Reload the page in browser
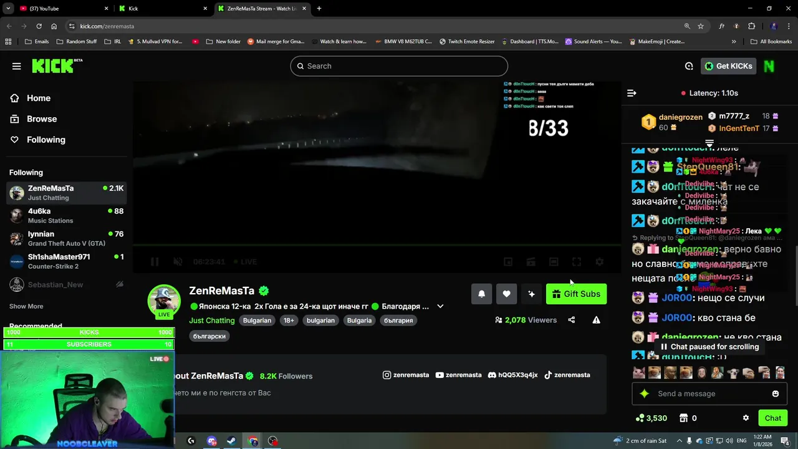 [x=39, y=26]
